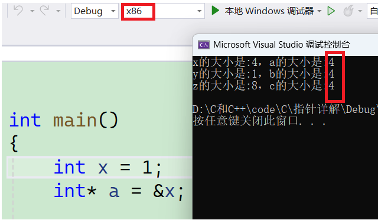Click the Hot Reload flame icon
The height and width of the screenshot is (220, 378).
(348, 11)
